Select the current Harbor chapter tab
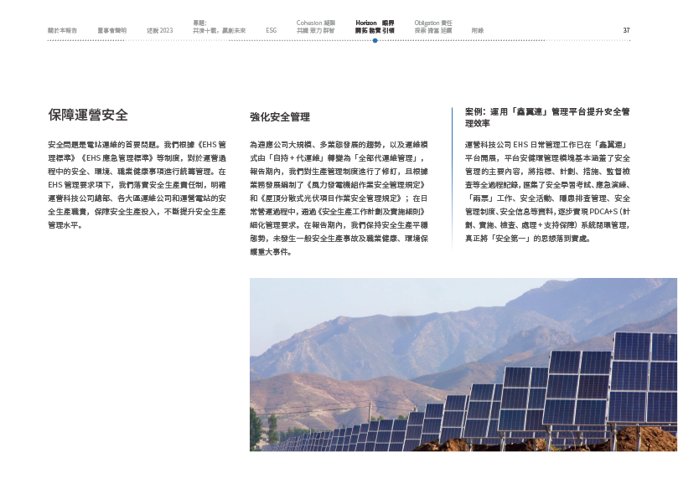 (375, 27)
